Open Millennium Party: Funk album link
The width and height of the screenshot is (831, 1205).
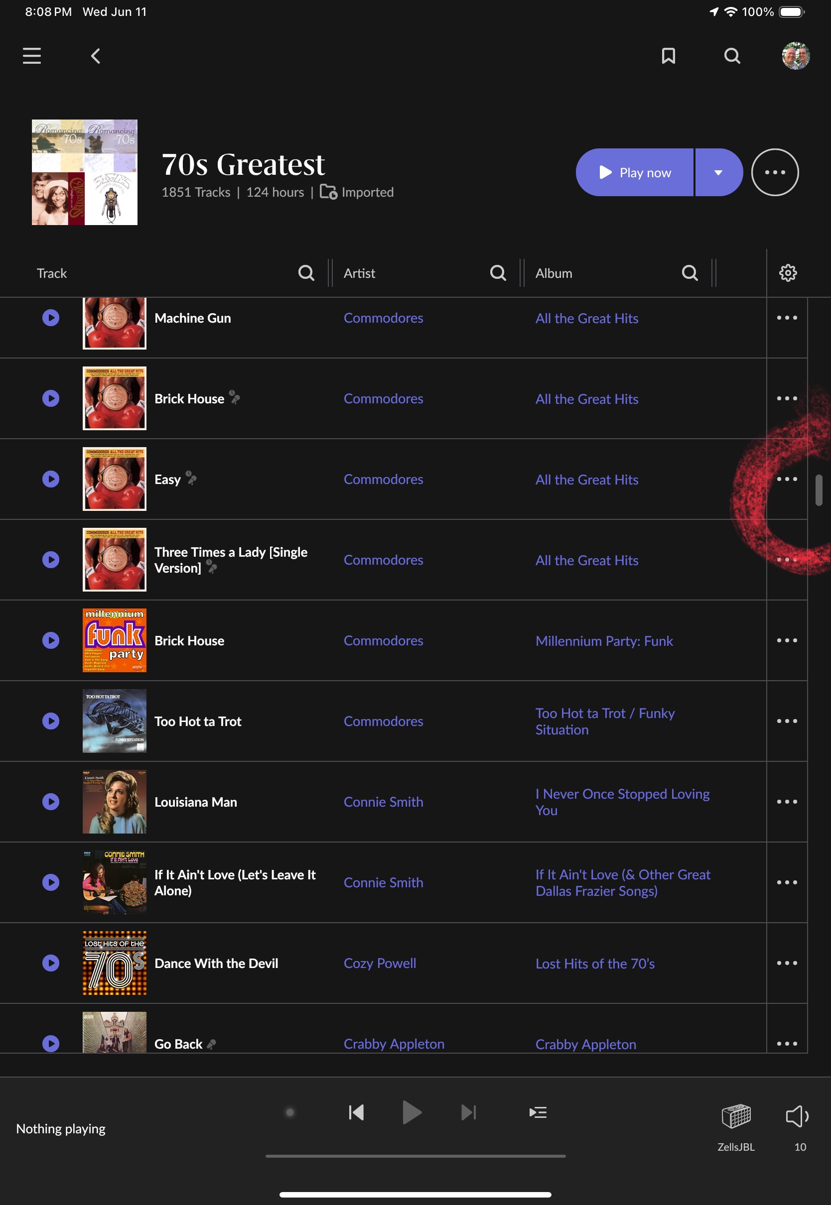pyautogui.click(x=604, y=640)
